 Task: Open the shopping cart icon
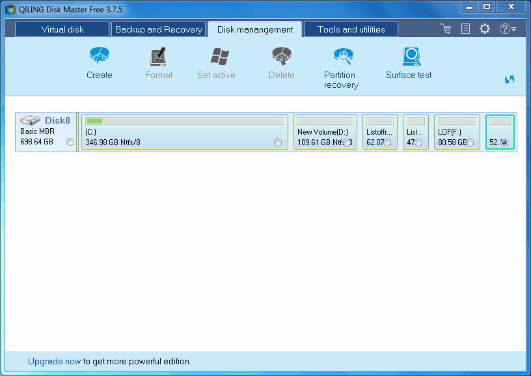click(x=446, y=29)
